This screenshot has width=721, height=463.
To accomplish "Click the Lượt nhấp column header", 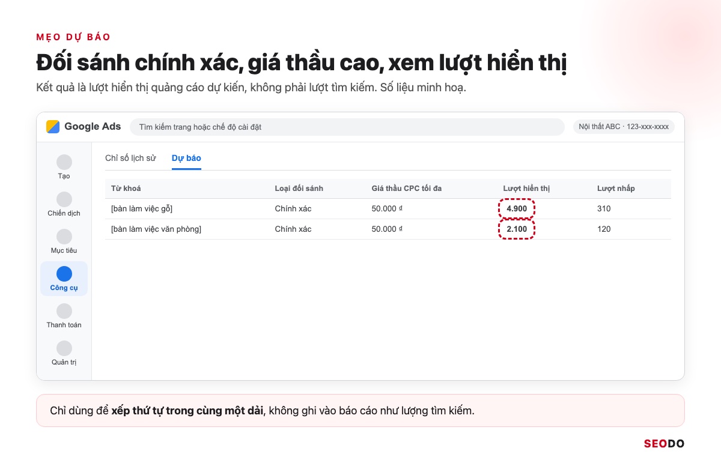I will pos(616,189).
